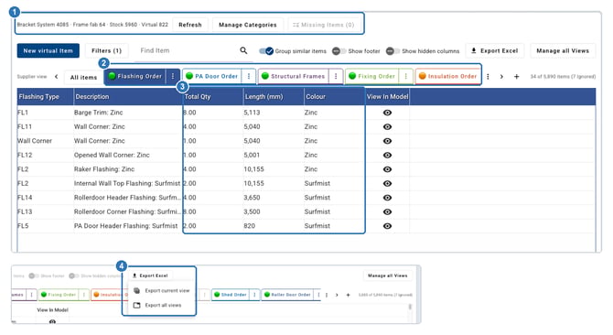Toggle Show footer switch in lower panel
The height and width of the screenshot is (335, 613).
click(34, 276)
